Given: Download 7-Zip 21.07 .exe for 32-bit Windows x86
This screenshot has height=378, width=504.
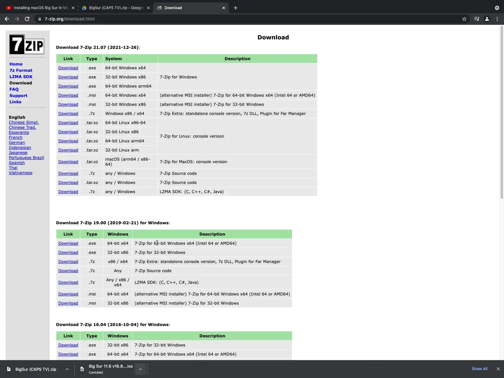Looking at the screenshot, I should coord(68,77).
